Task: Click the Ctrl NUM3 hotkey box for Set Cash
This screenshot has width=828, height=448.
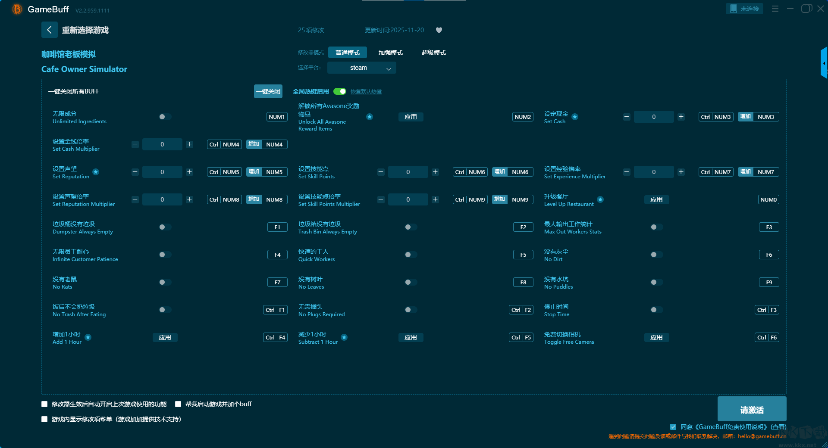Action: [715, 117]
